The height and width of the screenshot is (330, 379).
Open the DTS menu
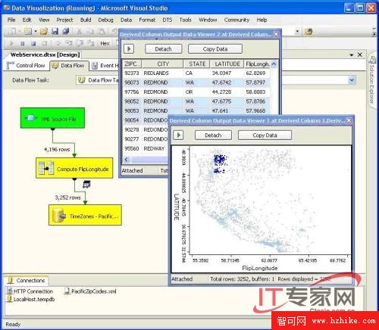point(167,20)
